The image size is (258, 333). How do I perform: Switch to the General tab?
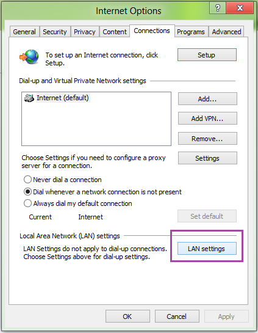pyautogui.click(x=24, y=32)
